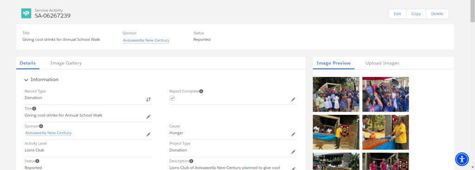Open Avissawella New Century header sponsor link

[x=146, y=40]
